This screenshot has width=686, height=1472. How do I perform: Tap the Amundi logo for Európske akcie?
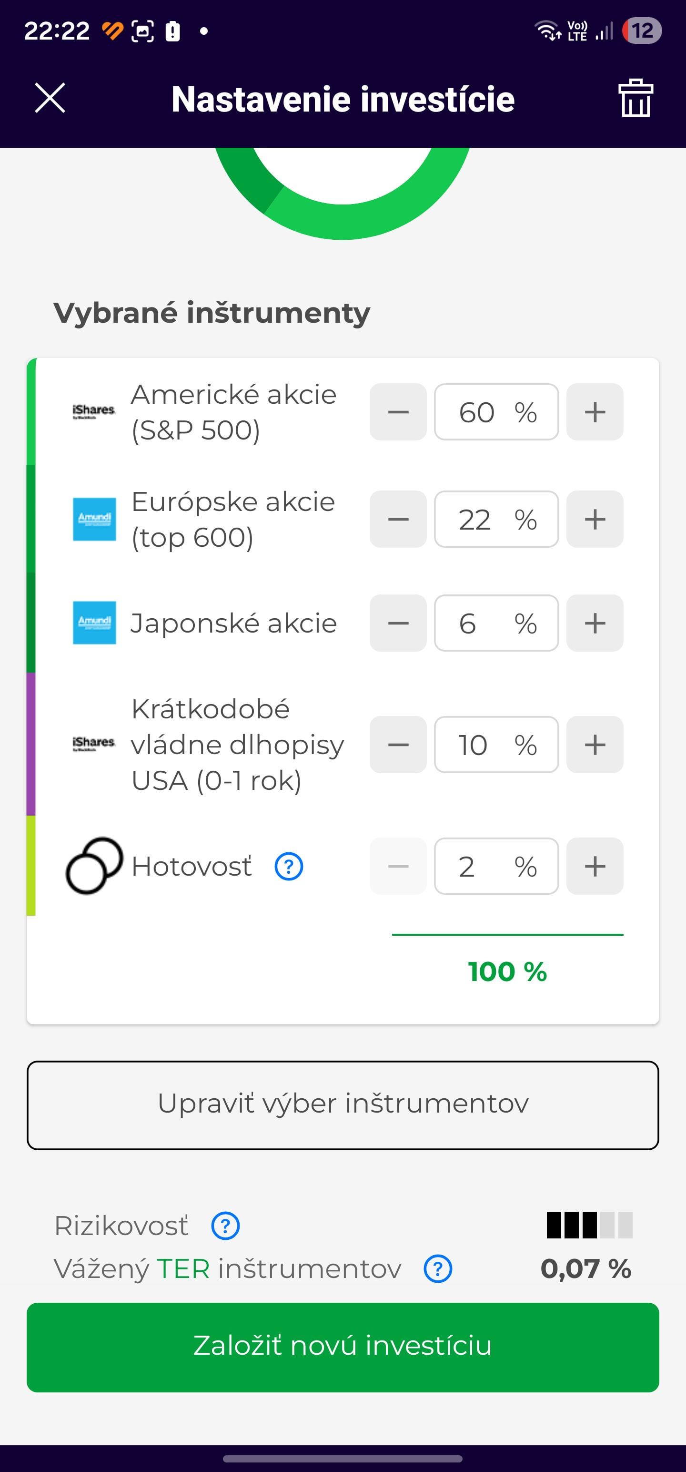tap(94, 519)
